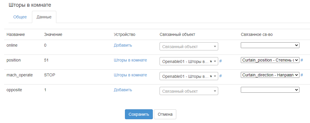Open the Curtain_position property select
This screenshot has width=310, height=123.
pos(270,60)
